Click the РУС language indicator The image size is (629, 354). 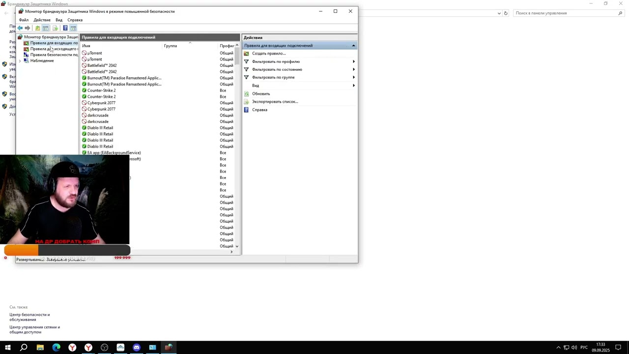tap(584, 348)
